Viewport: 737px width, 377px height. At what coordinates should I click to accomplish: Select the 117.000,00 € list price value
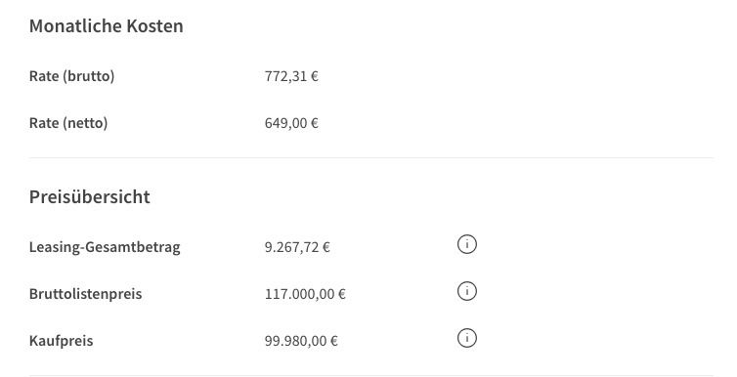305,294
